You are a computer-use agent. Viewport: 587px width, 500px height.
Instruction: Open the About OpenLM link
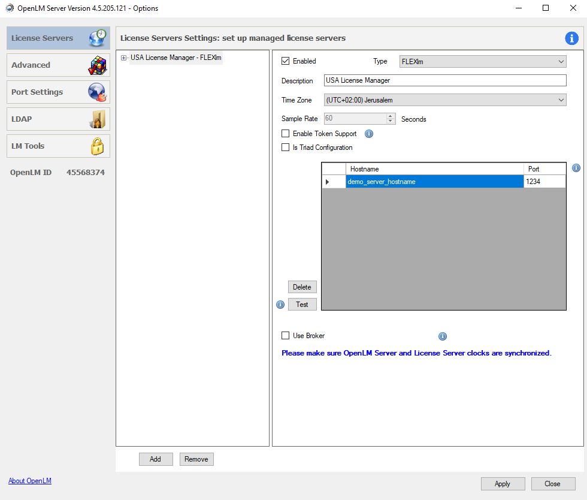point(30,481)
